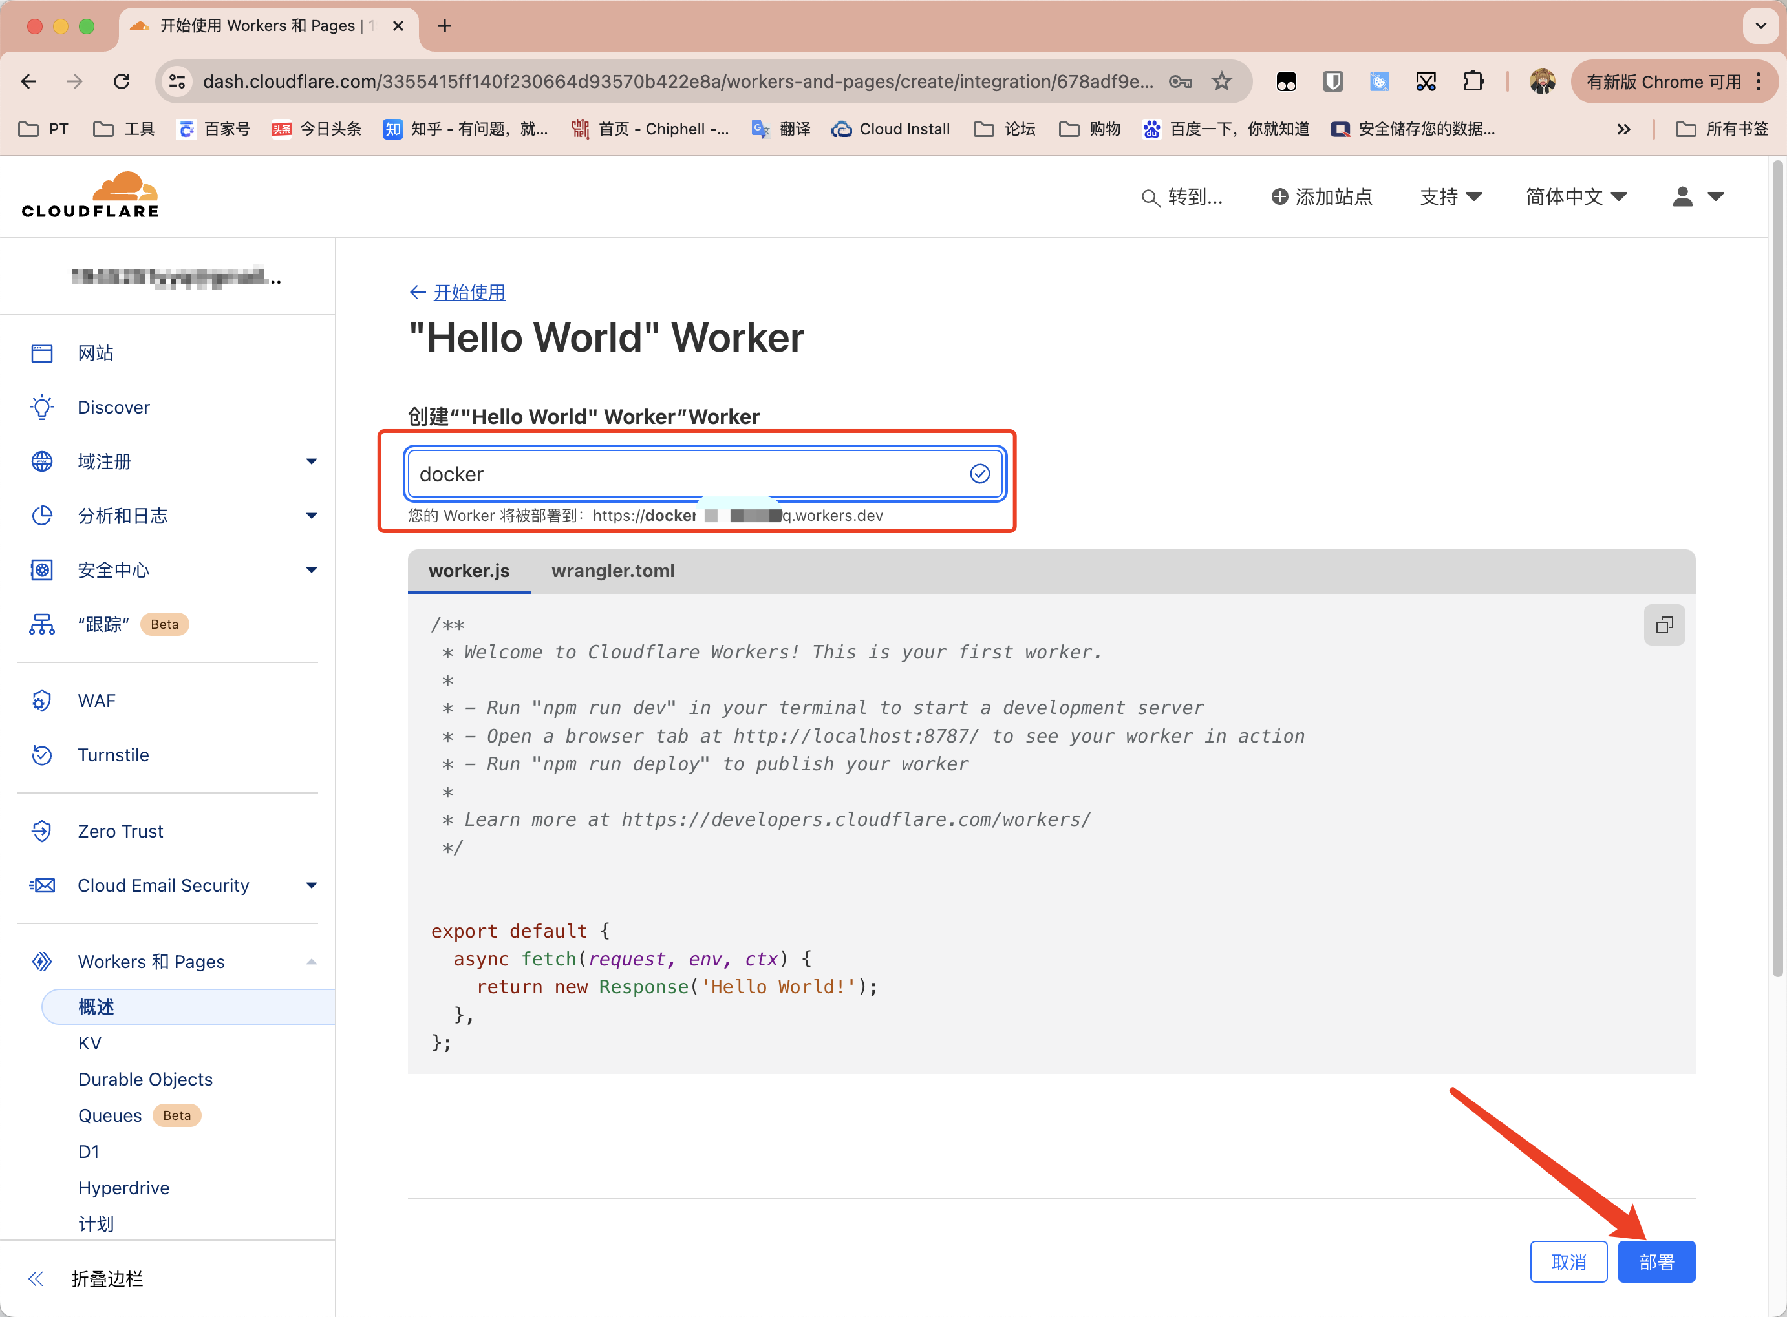Image resolution: width=1787 pixels, height=1317 pixels.
Task: Click the Workers 和 Pages icon
Action: click(x=41, y=962)
